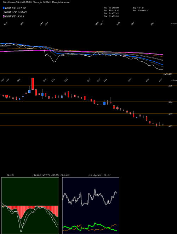This screenshot has width=177, height=234.
Task: Click the chart title mentioning MunafaSutra.com
Action: (x=36, y=2)
